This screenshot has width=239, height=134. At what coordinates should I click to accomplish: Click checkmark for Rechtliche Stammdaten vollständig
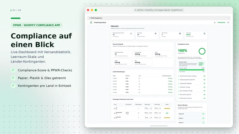179,76
